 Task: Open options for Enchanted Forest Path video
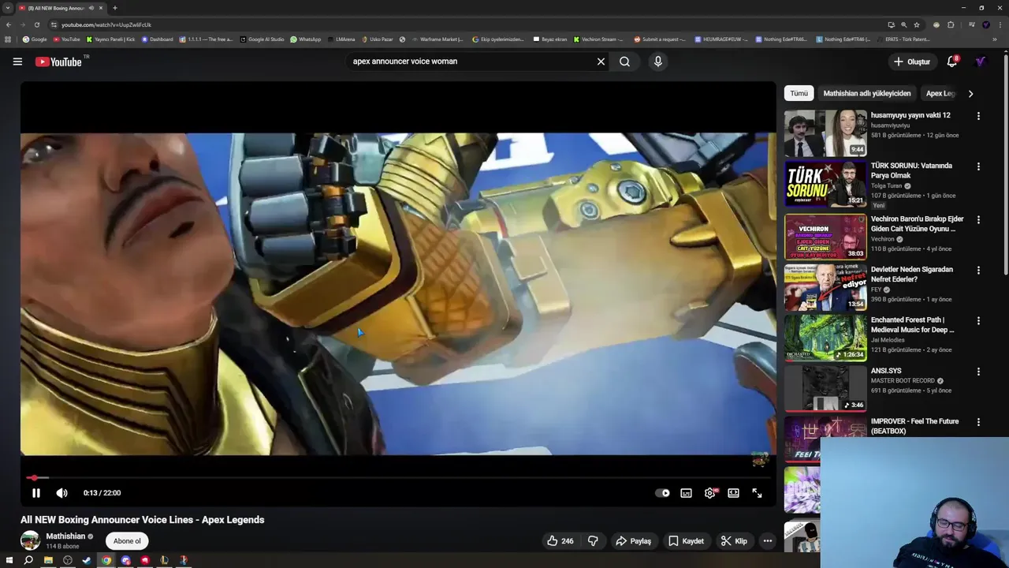coord(978,321)
